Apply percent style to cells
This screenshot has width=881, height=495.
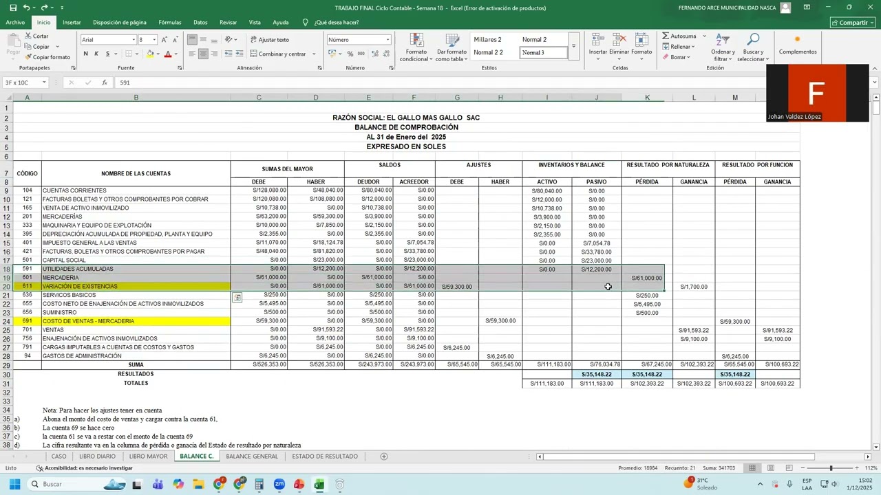coord(350,54)
